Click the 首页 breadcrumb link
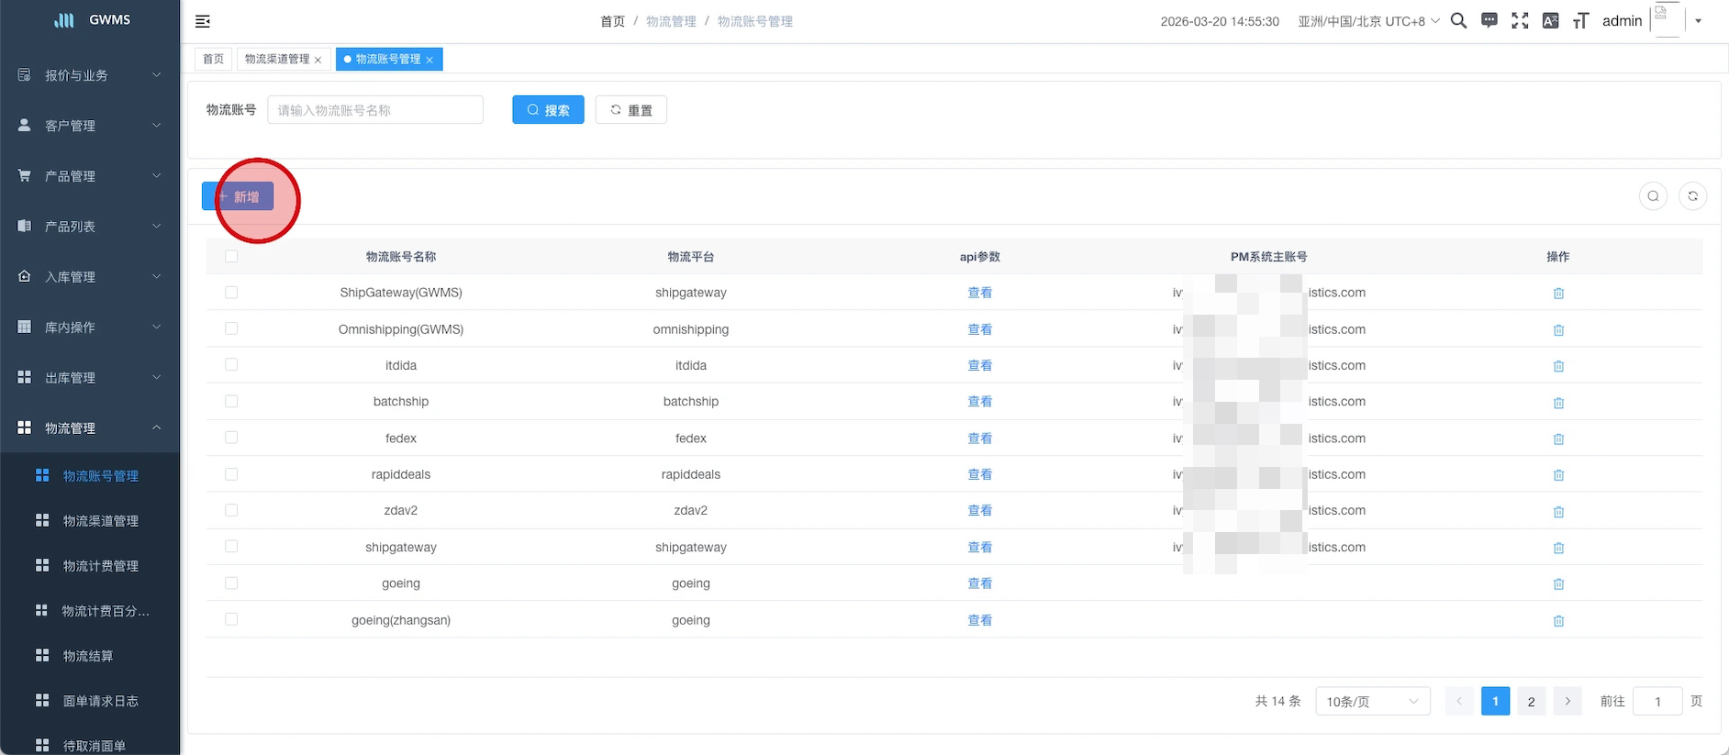The height and width of the screenshot is (755, 1729). 612,21
